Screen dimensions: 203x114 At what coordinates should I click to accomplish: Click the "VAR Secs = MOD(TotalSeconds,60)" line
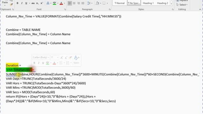[x=30, y=92]
